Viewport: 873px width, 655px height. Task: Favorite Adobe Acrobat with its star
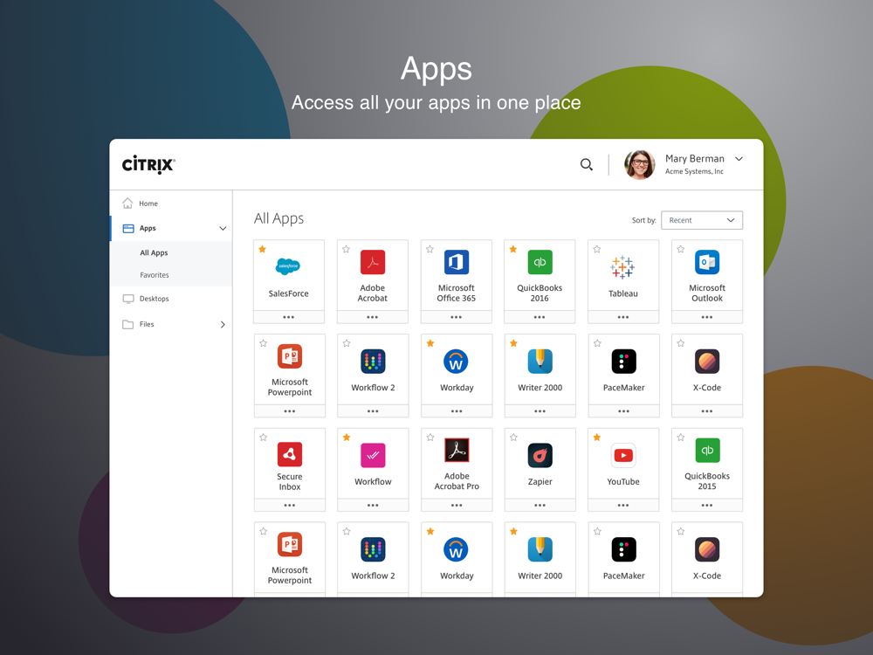click(346, 249)
